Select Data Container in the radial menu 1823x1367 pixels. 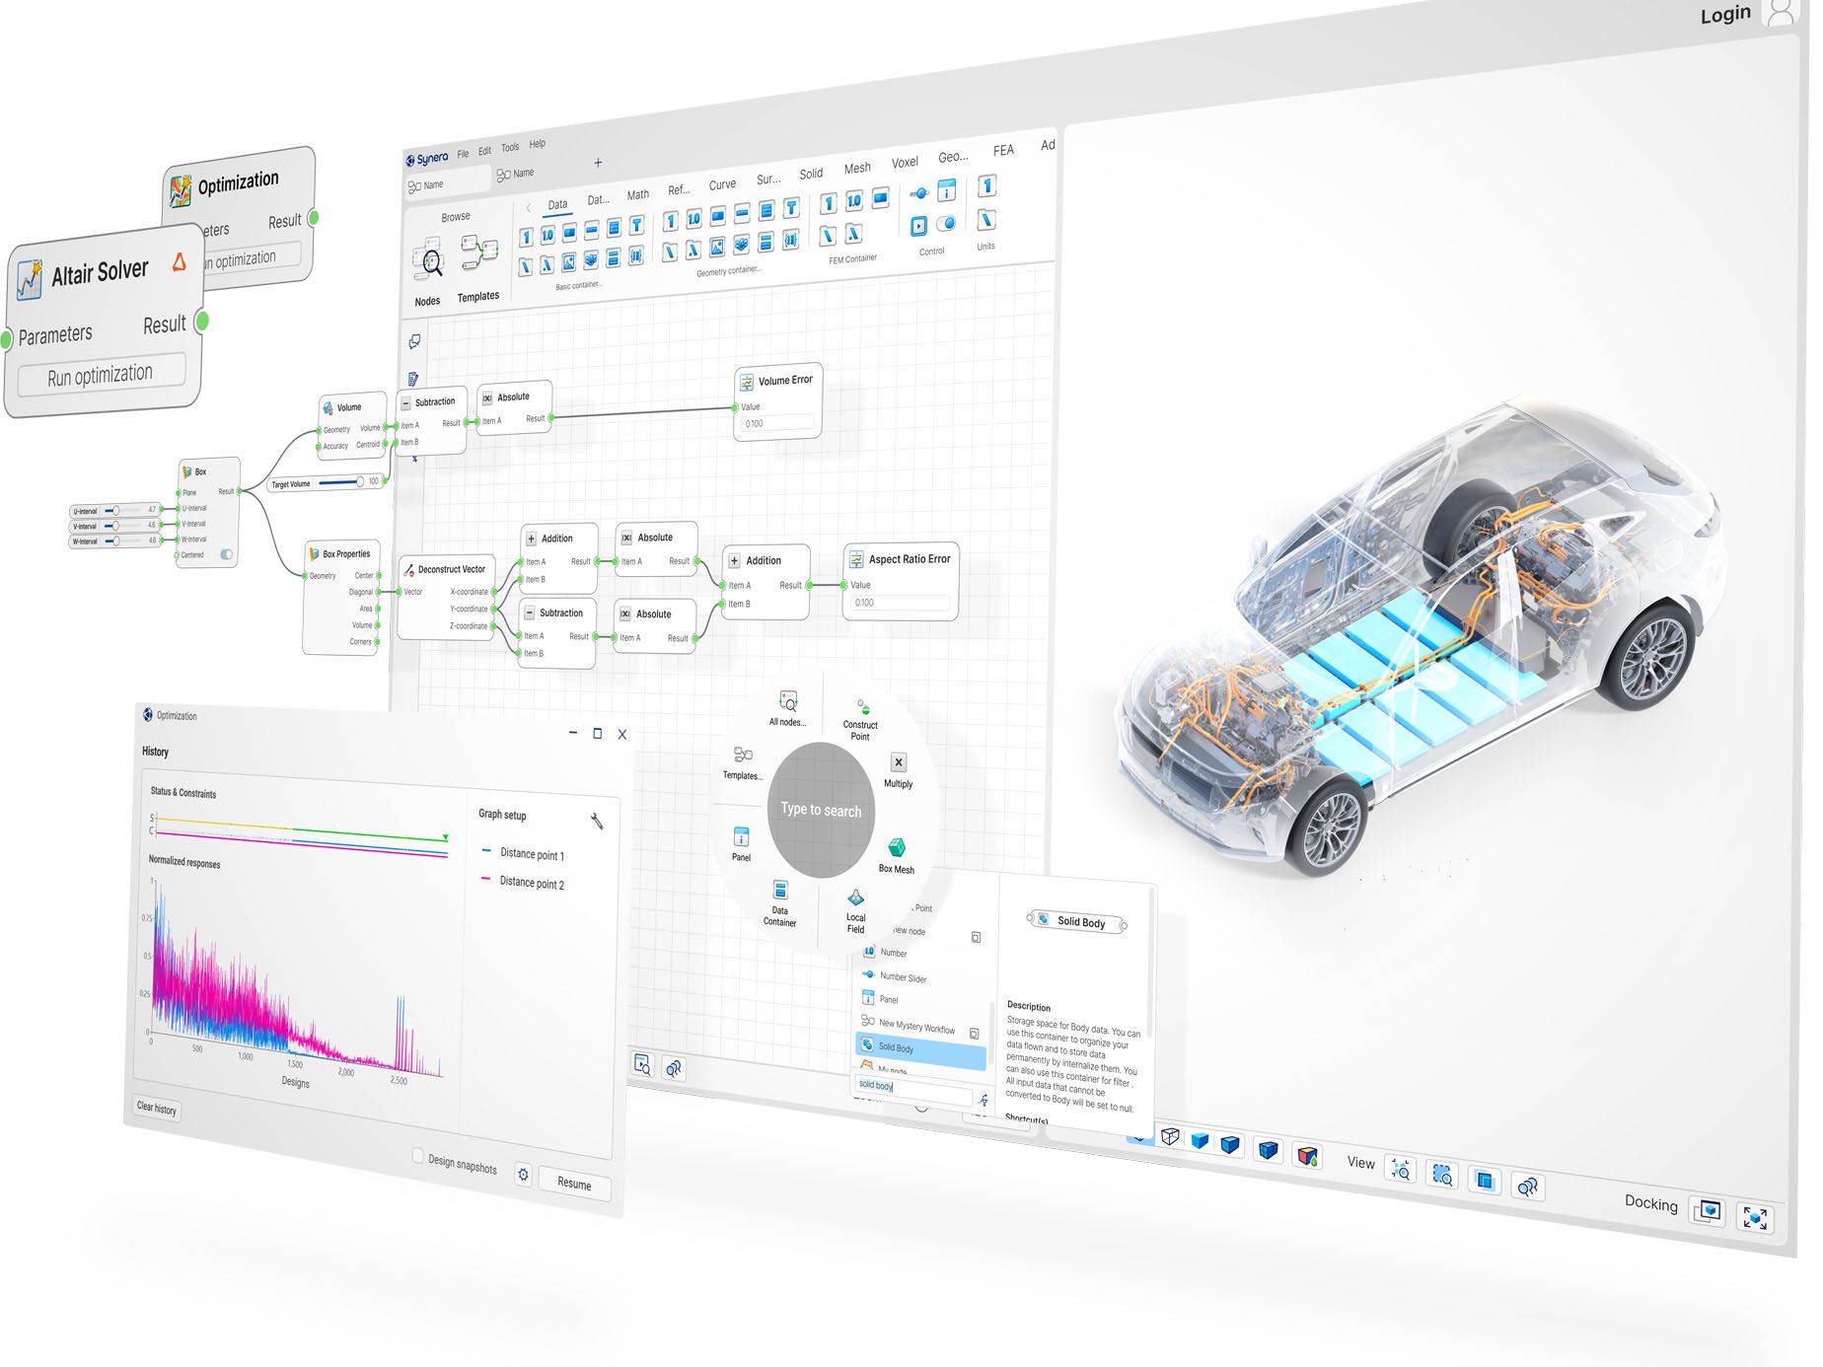coord(779,902)
